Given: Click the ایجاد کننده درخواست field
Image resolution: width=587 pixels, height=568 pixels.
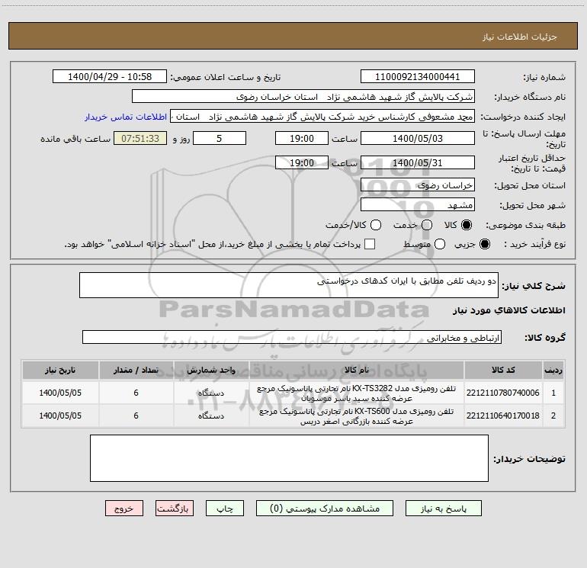Looking at the screenshot, I should pos(322,117).
